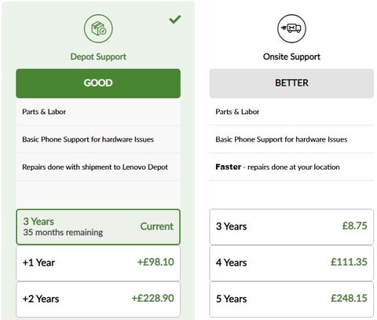The height and width of the screenshot is (320, 377).
Task: Select the grey BETTER plan button
Action: click(291, 83)
